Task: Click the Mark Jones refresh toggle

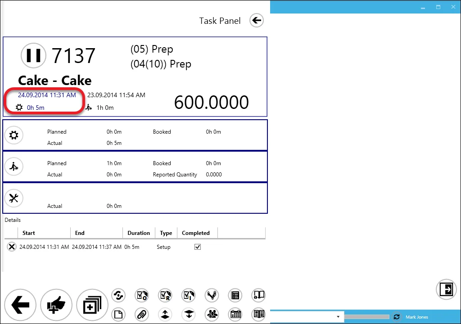Action: 397,317
